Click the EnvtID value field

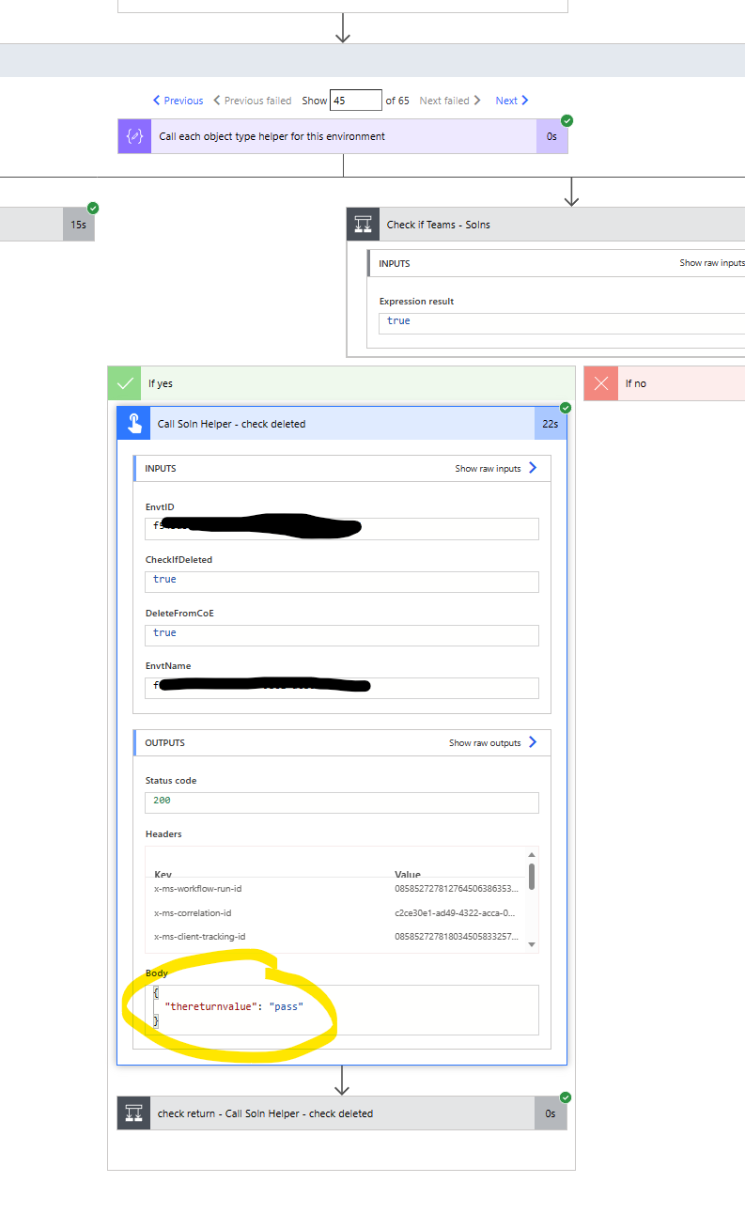point(342,528)
